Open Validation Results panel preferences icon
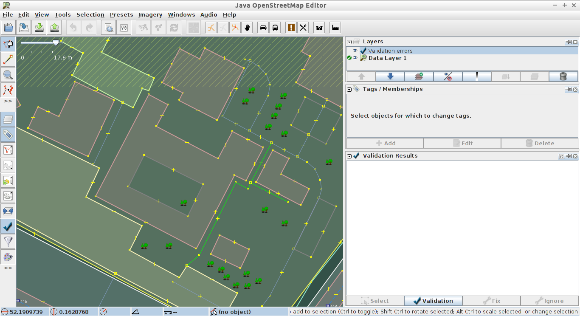This screenshot has width=580, height=316. (x=562, y=156)
